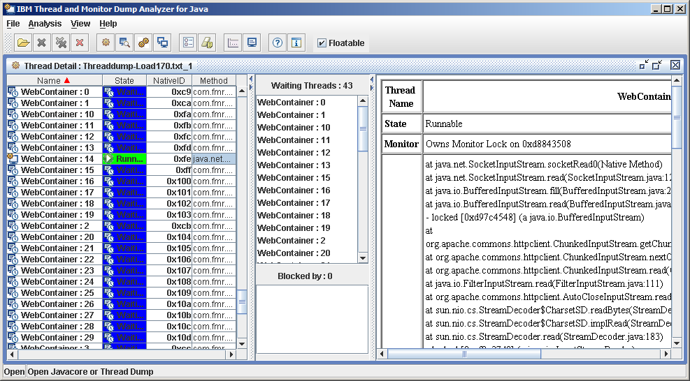Click Waiting Threads list scroll up arrow
The image size is (690, 381).
click(363, 101)
